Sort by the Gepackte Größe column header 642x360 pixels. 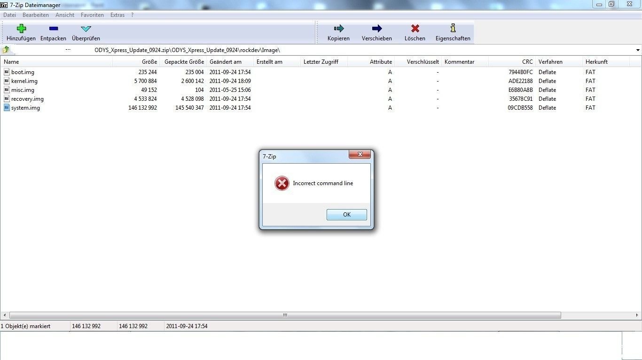tap(183, 62)
